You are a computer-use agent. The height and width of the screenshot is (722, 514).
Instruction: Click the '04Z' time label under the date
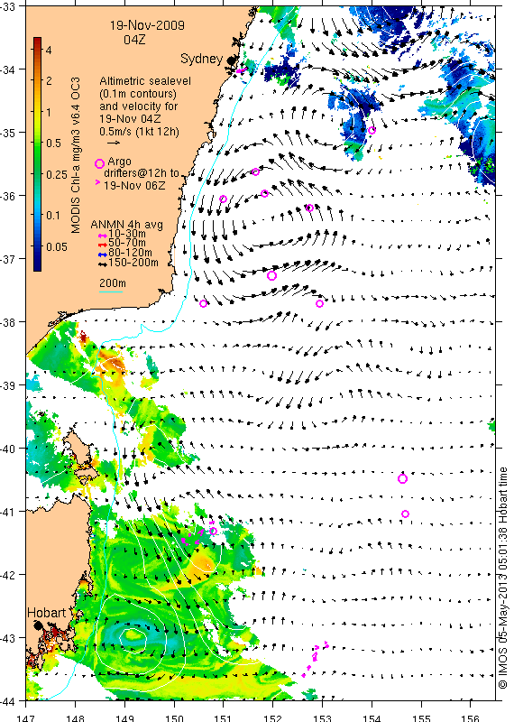(134, 40)
